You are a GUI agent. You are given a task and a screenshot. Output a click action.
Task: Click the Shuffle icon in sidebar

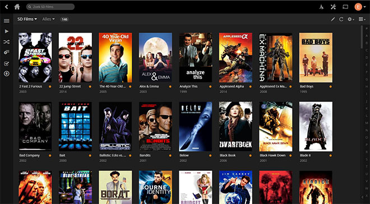click(x=7, y=42)
